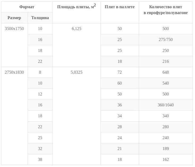Click thickness value 38
This screenshot has width=195, height=167.
coord(40,160)
